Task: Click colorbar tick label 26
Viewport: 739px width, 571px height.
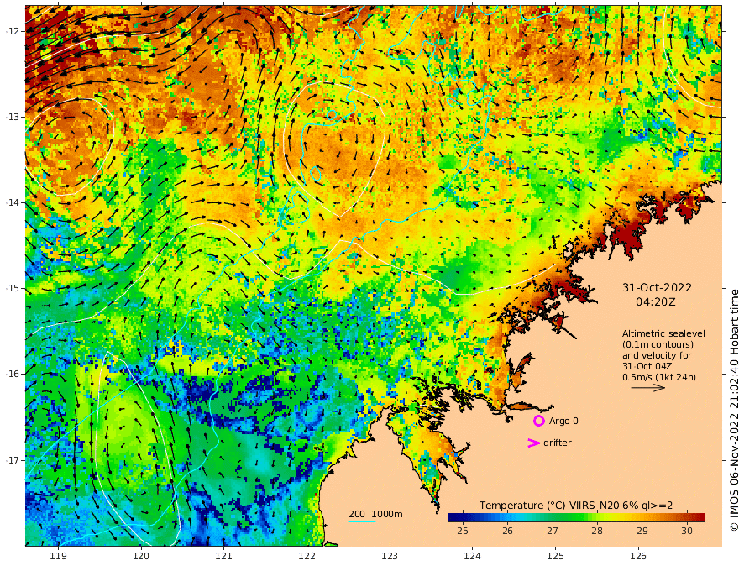Action: 507,531
